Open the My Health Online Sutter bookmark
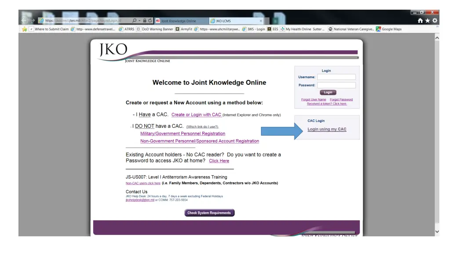450x253 pixels. pyautogui.click(x=302, y=29)
